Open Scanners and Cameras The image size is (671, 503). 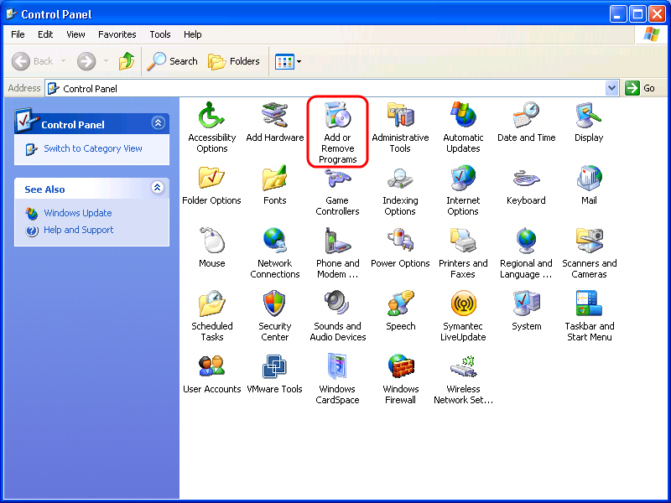[x=590, y=253]
